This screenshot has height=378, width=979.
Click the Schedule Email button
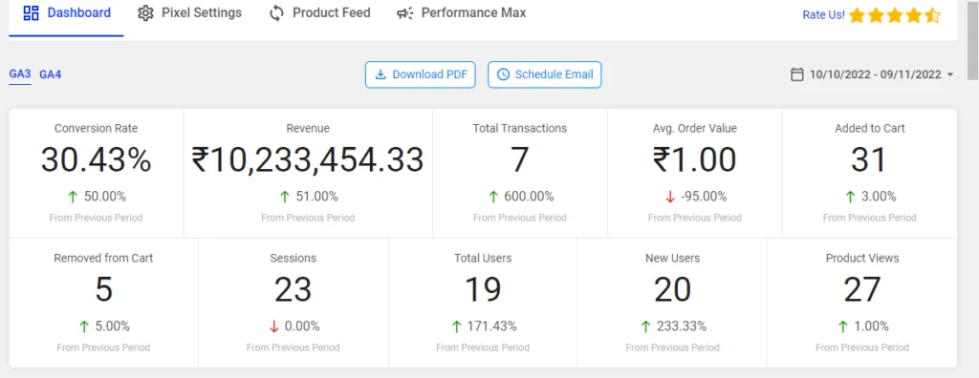tap(544, 74)
